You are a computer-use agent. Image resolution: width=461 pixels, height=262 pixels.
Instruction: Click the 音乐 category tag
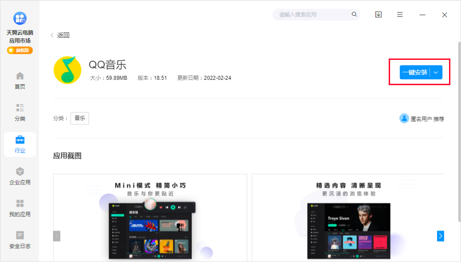pos(80,118)
